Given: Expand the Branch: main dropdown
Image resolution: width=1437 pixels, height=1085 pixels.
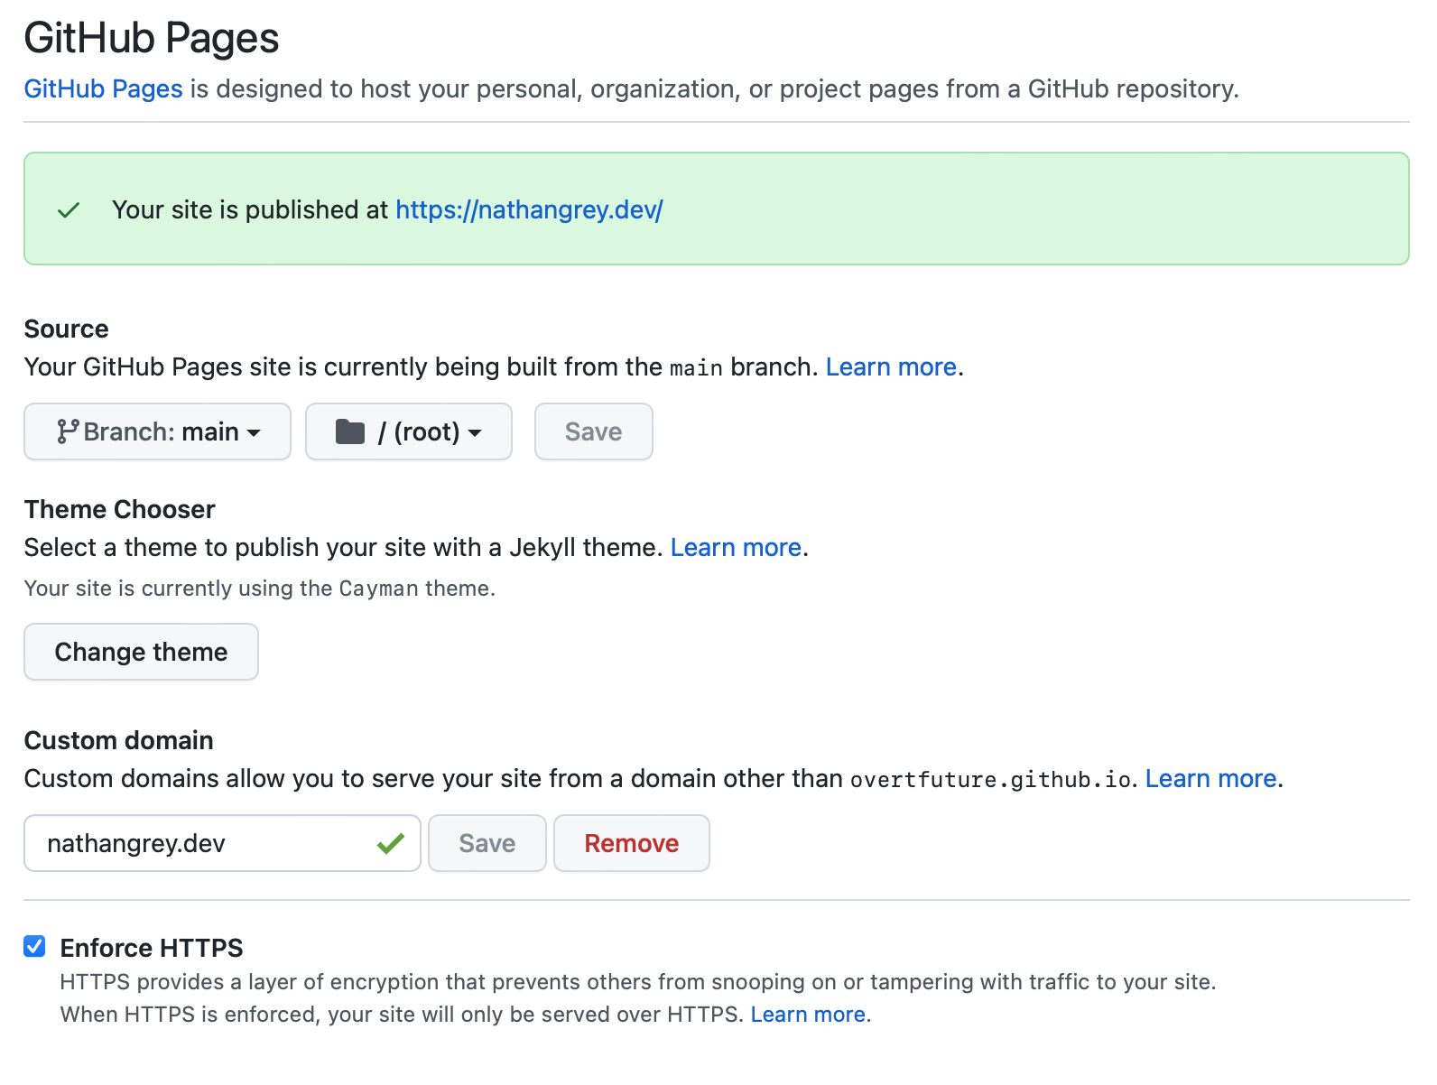Looking at the screenshot, I should [157, 431].
